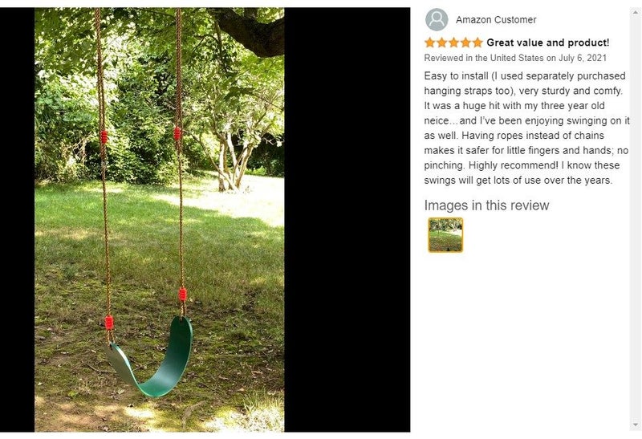
Task: Click the black area left of the photo
Action: [17, 220]
